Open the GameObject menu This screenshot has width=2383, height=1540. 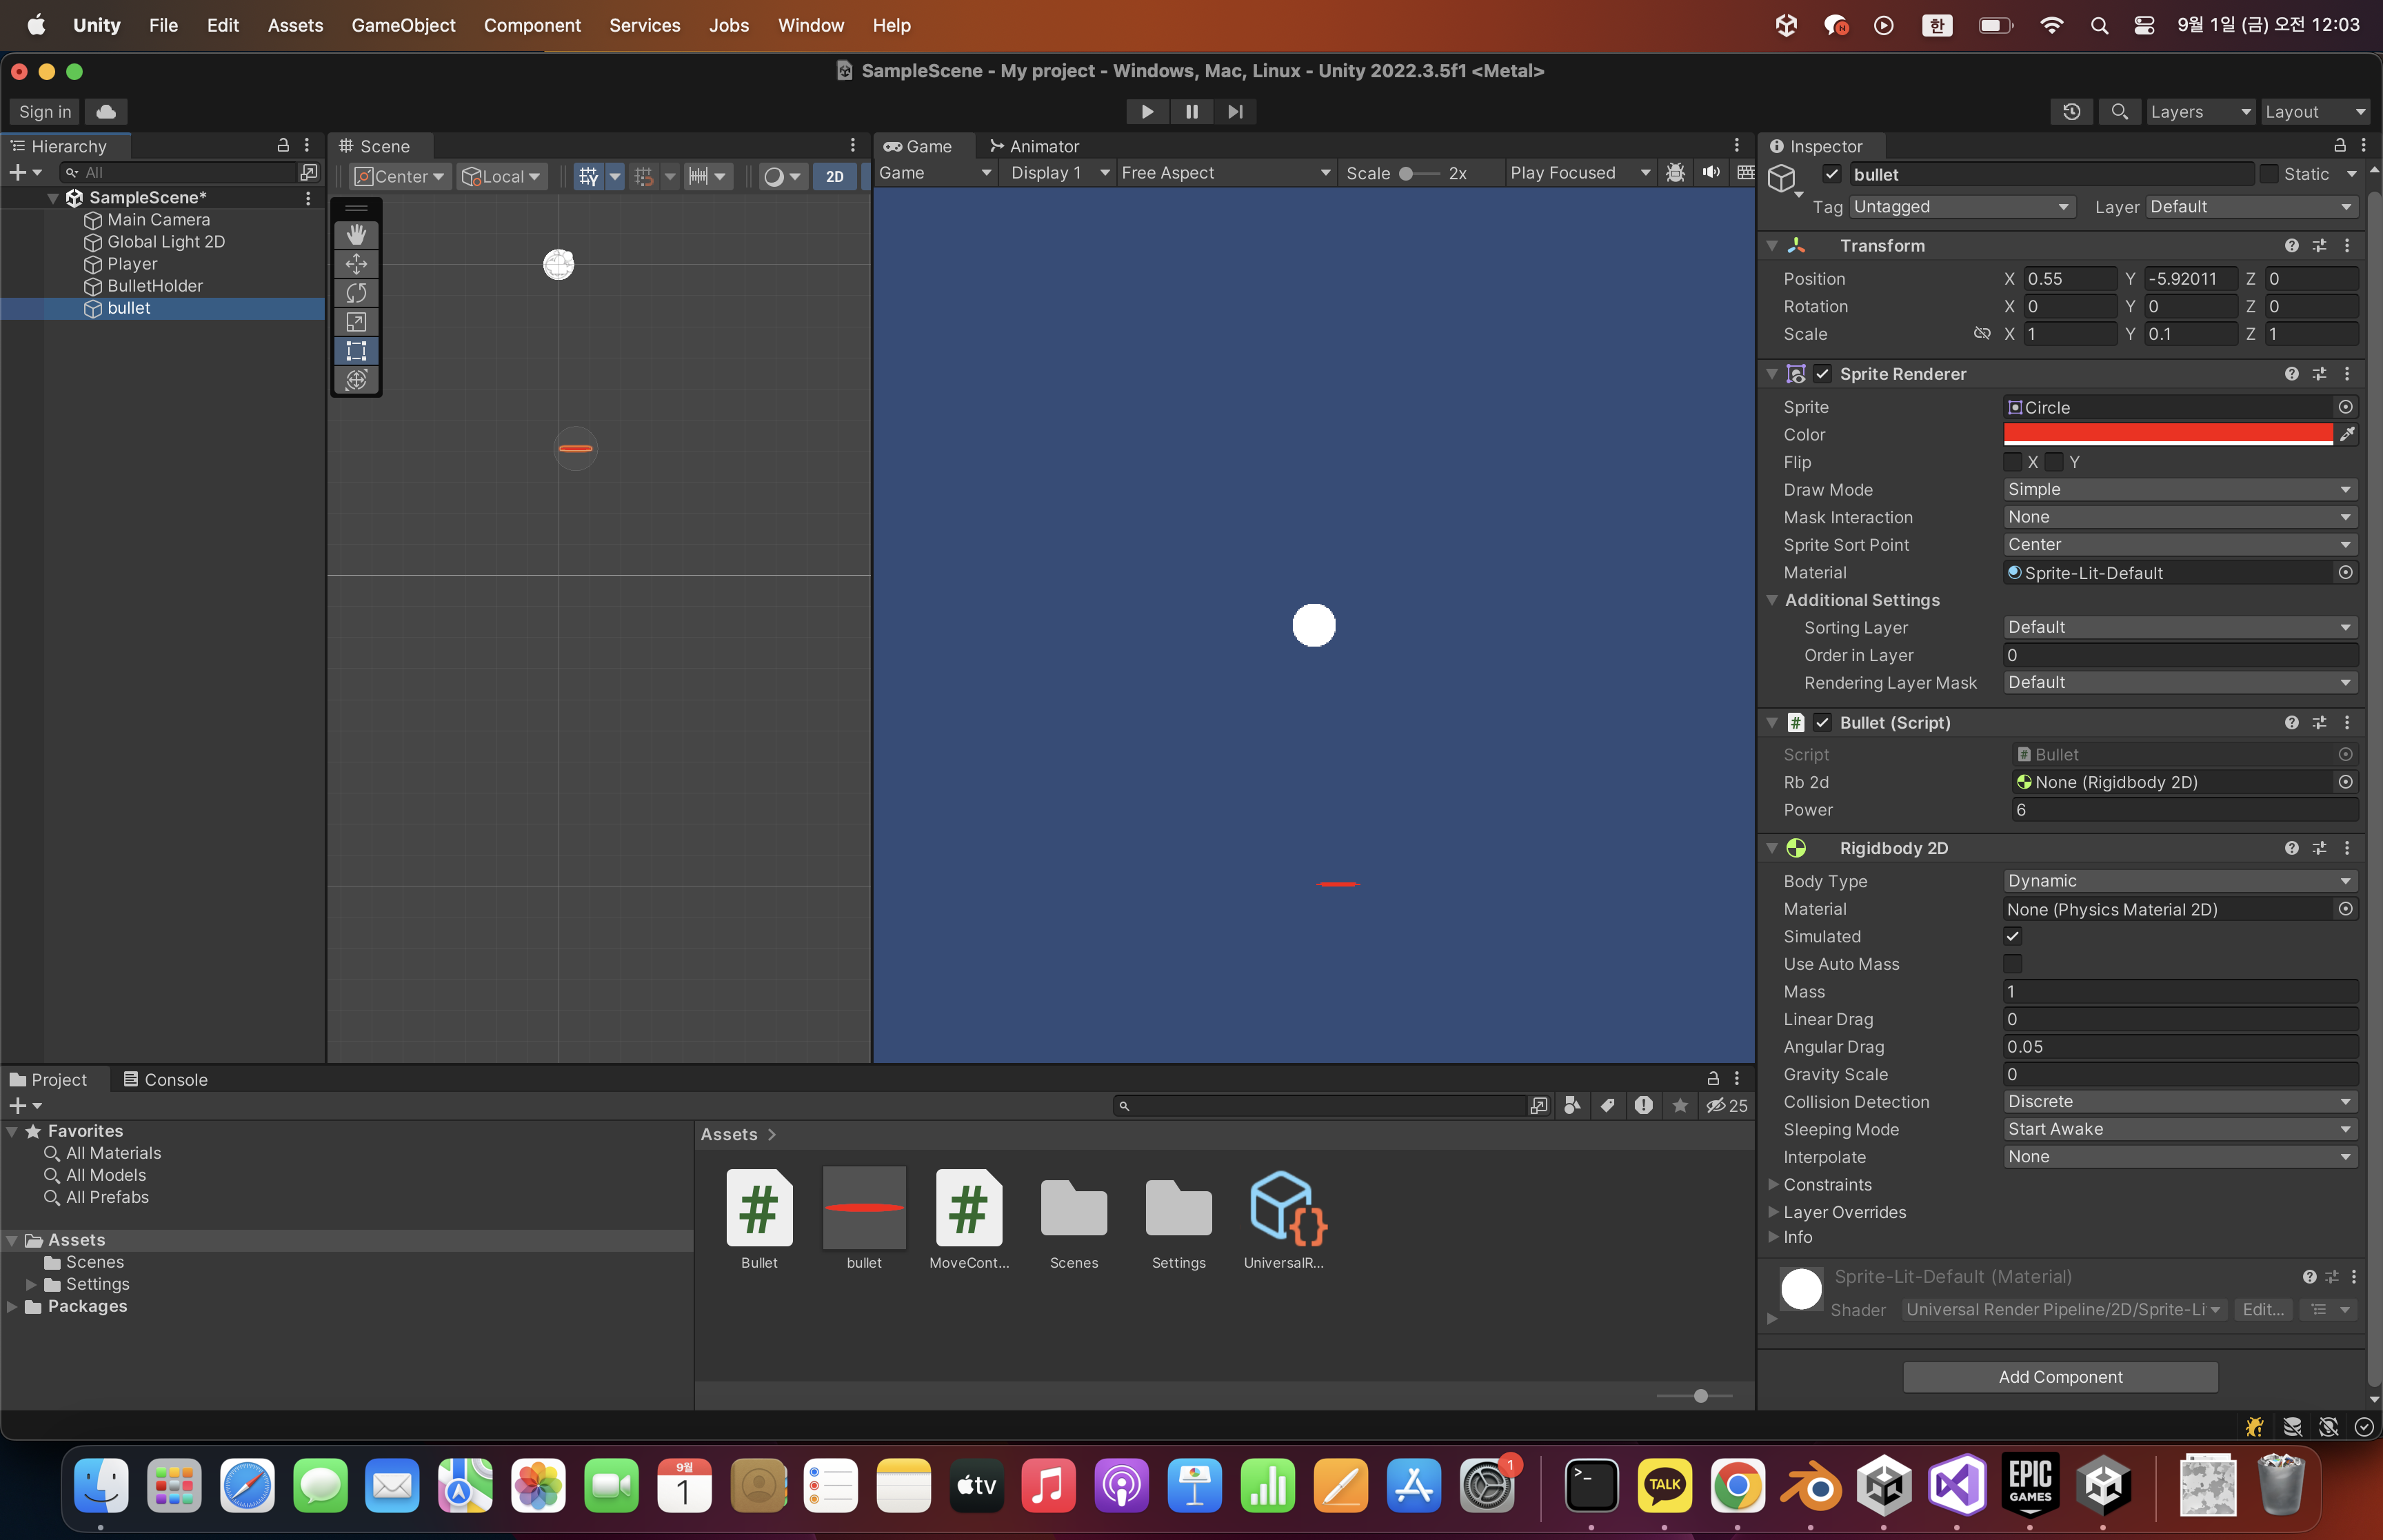403,25
